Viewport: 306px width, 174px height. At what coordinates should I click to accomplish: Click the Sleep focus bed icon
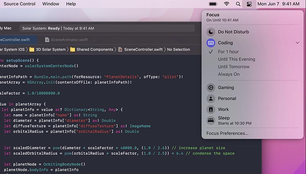pyautogui.click(x=211, y=121)
